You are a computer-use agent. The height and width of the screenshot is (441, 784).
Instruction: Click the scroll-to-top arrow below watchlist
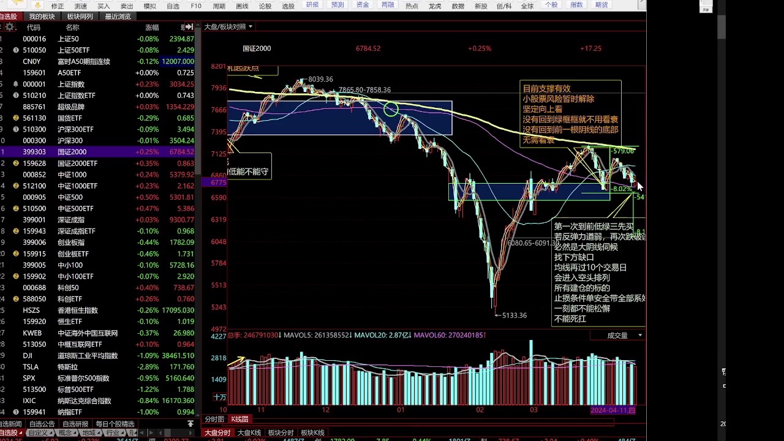click(x=190, y=423)
